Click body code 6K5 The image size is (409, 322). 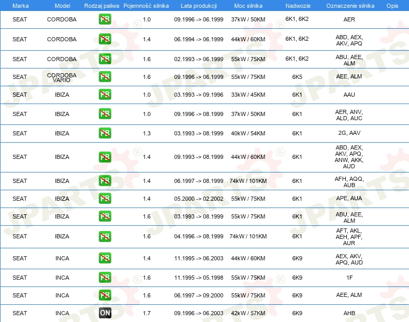(x=297, y=77)
